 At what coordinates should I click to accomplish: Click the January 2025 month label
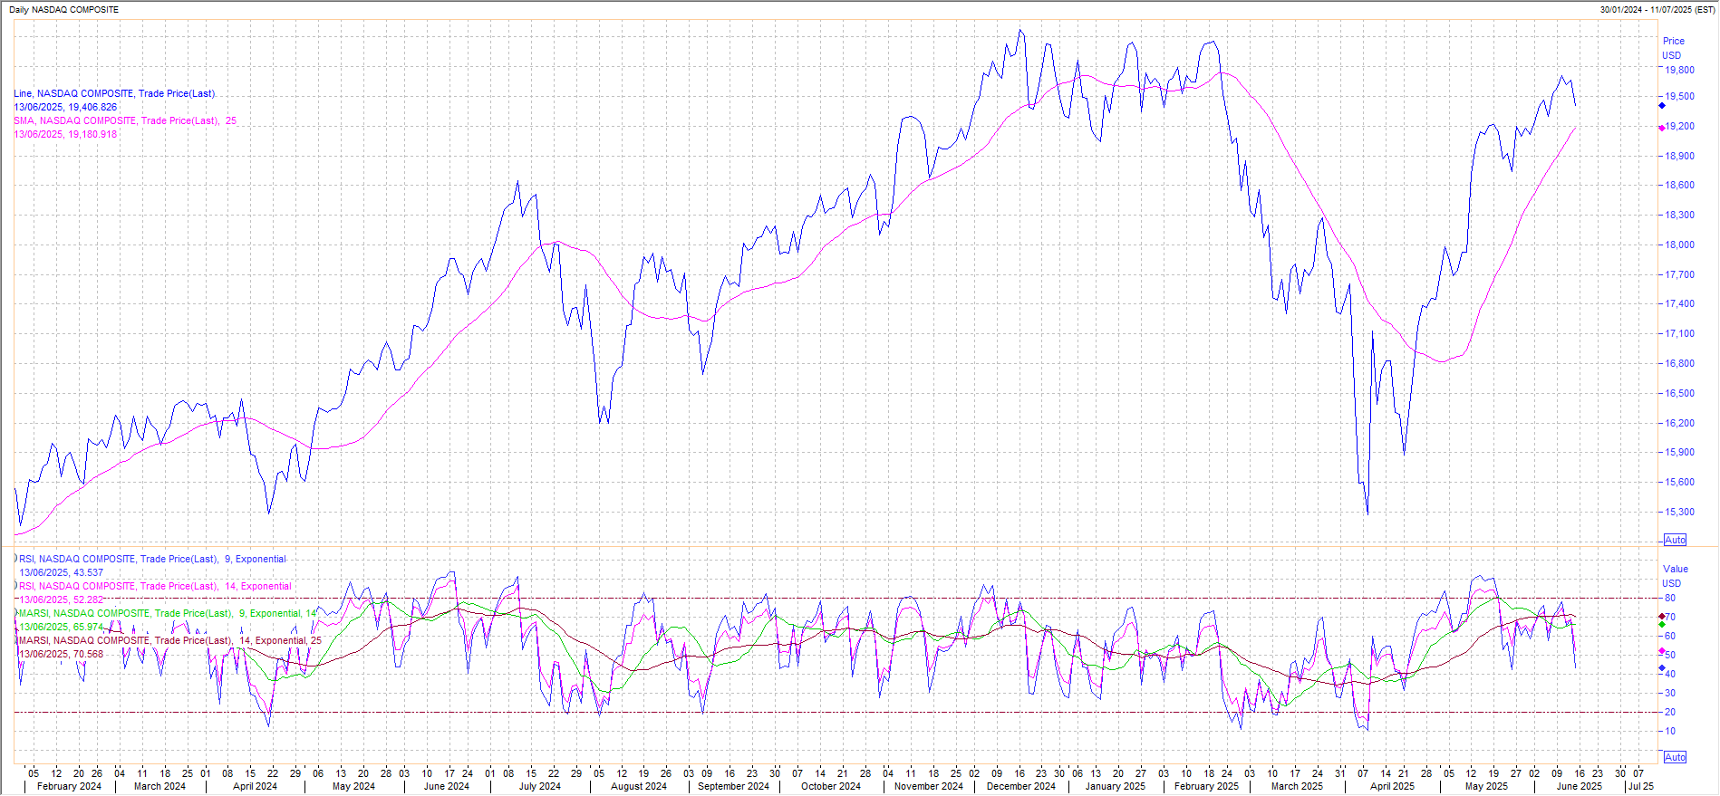tap(1116, 786)
